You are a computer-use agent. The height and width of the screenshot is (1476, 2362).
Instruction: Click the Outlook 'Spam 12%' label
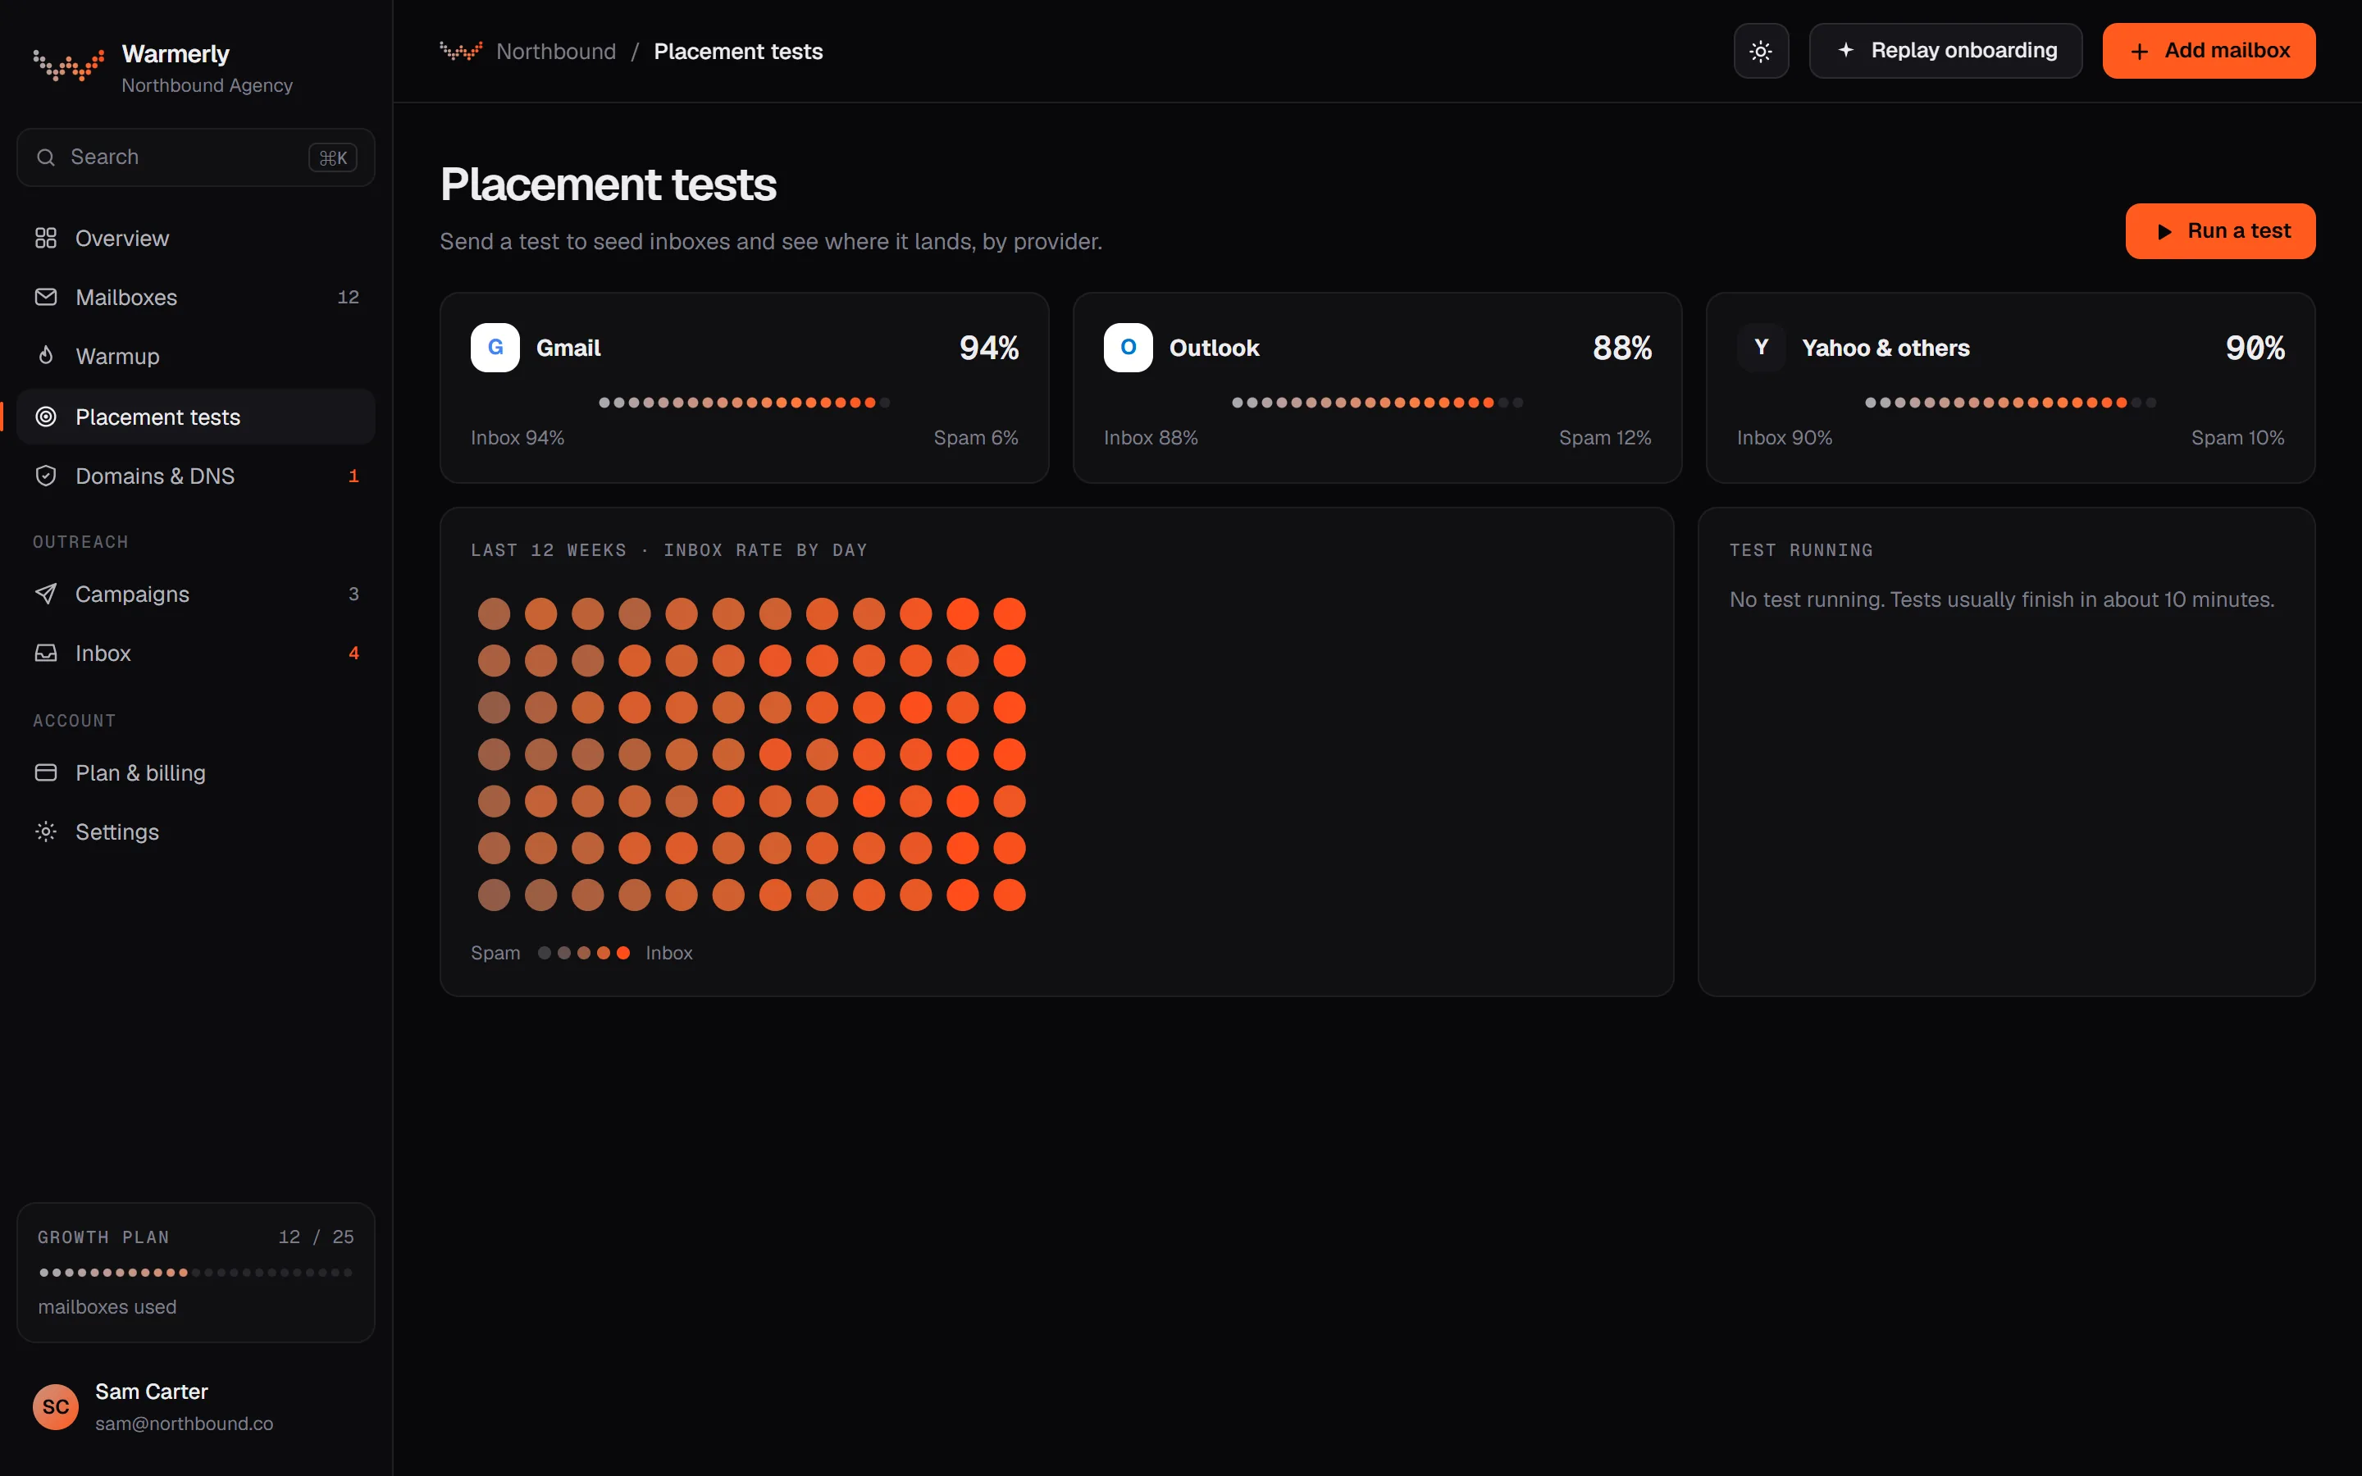point(1604,437)
